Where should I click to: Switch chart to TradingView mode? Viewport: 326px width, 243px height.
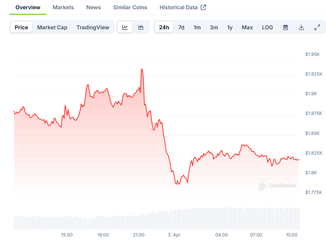93,27
